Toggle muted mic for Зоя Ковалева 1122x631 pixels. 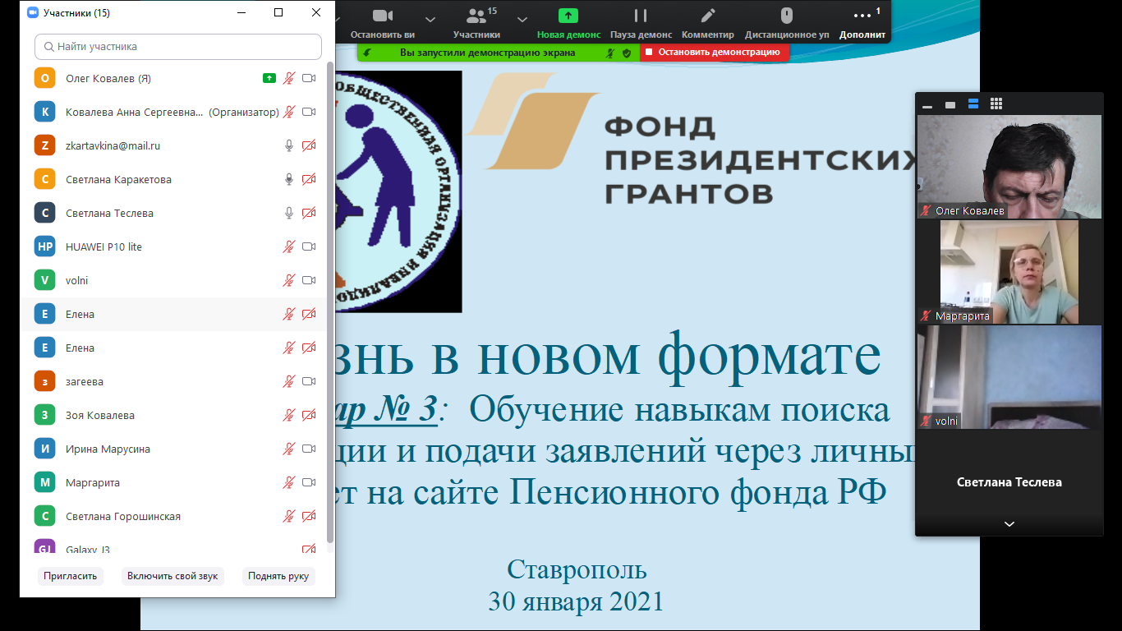289,415
